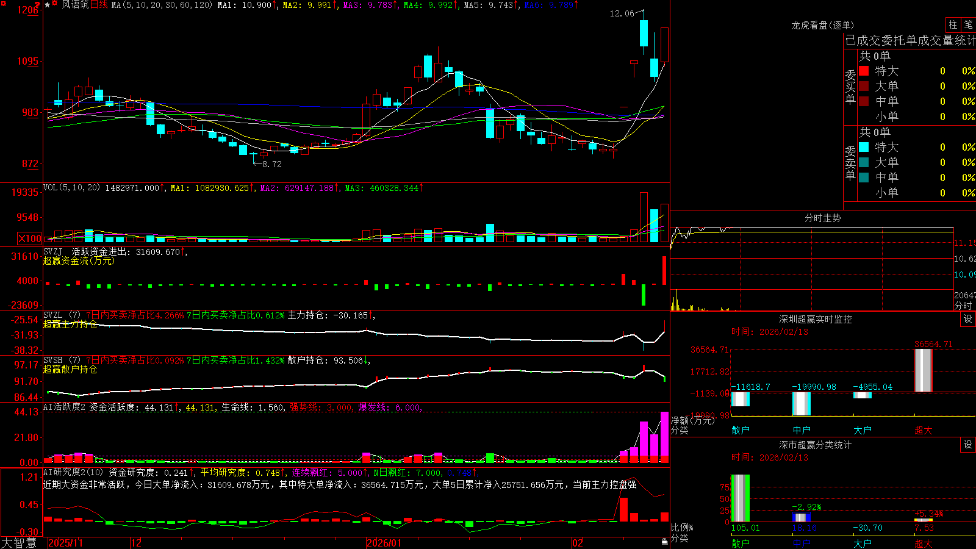Click the 深圳超赢实时监控 panel title
Image resolution: width=976 pixels, height=549 pixels.
(x=816, y=319)
